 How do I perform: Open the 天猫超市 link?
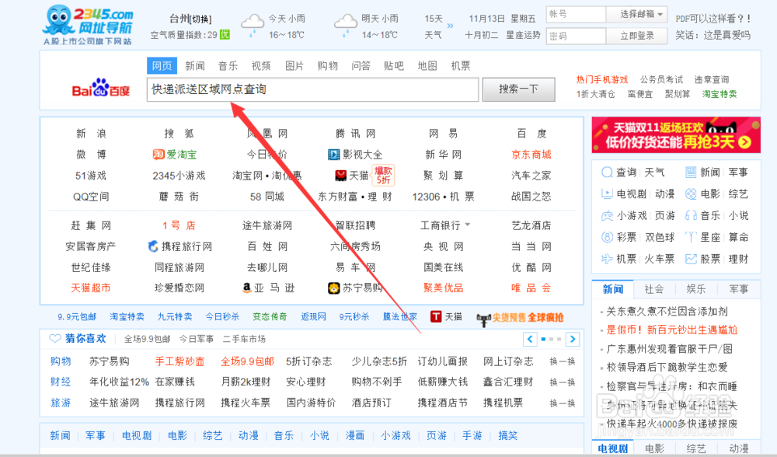91,288
